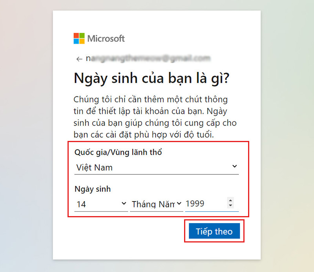Click the Tiếp theo button
Screen dimensions: 314x272
click(x=214, y=231)
